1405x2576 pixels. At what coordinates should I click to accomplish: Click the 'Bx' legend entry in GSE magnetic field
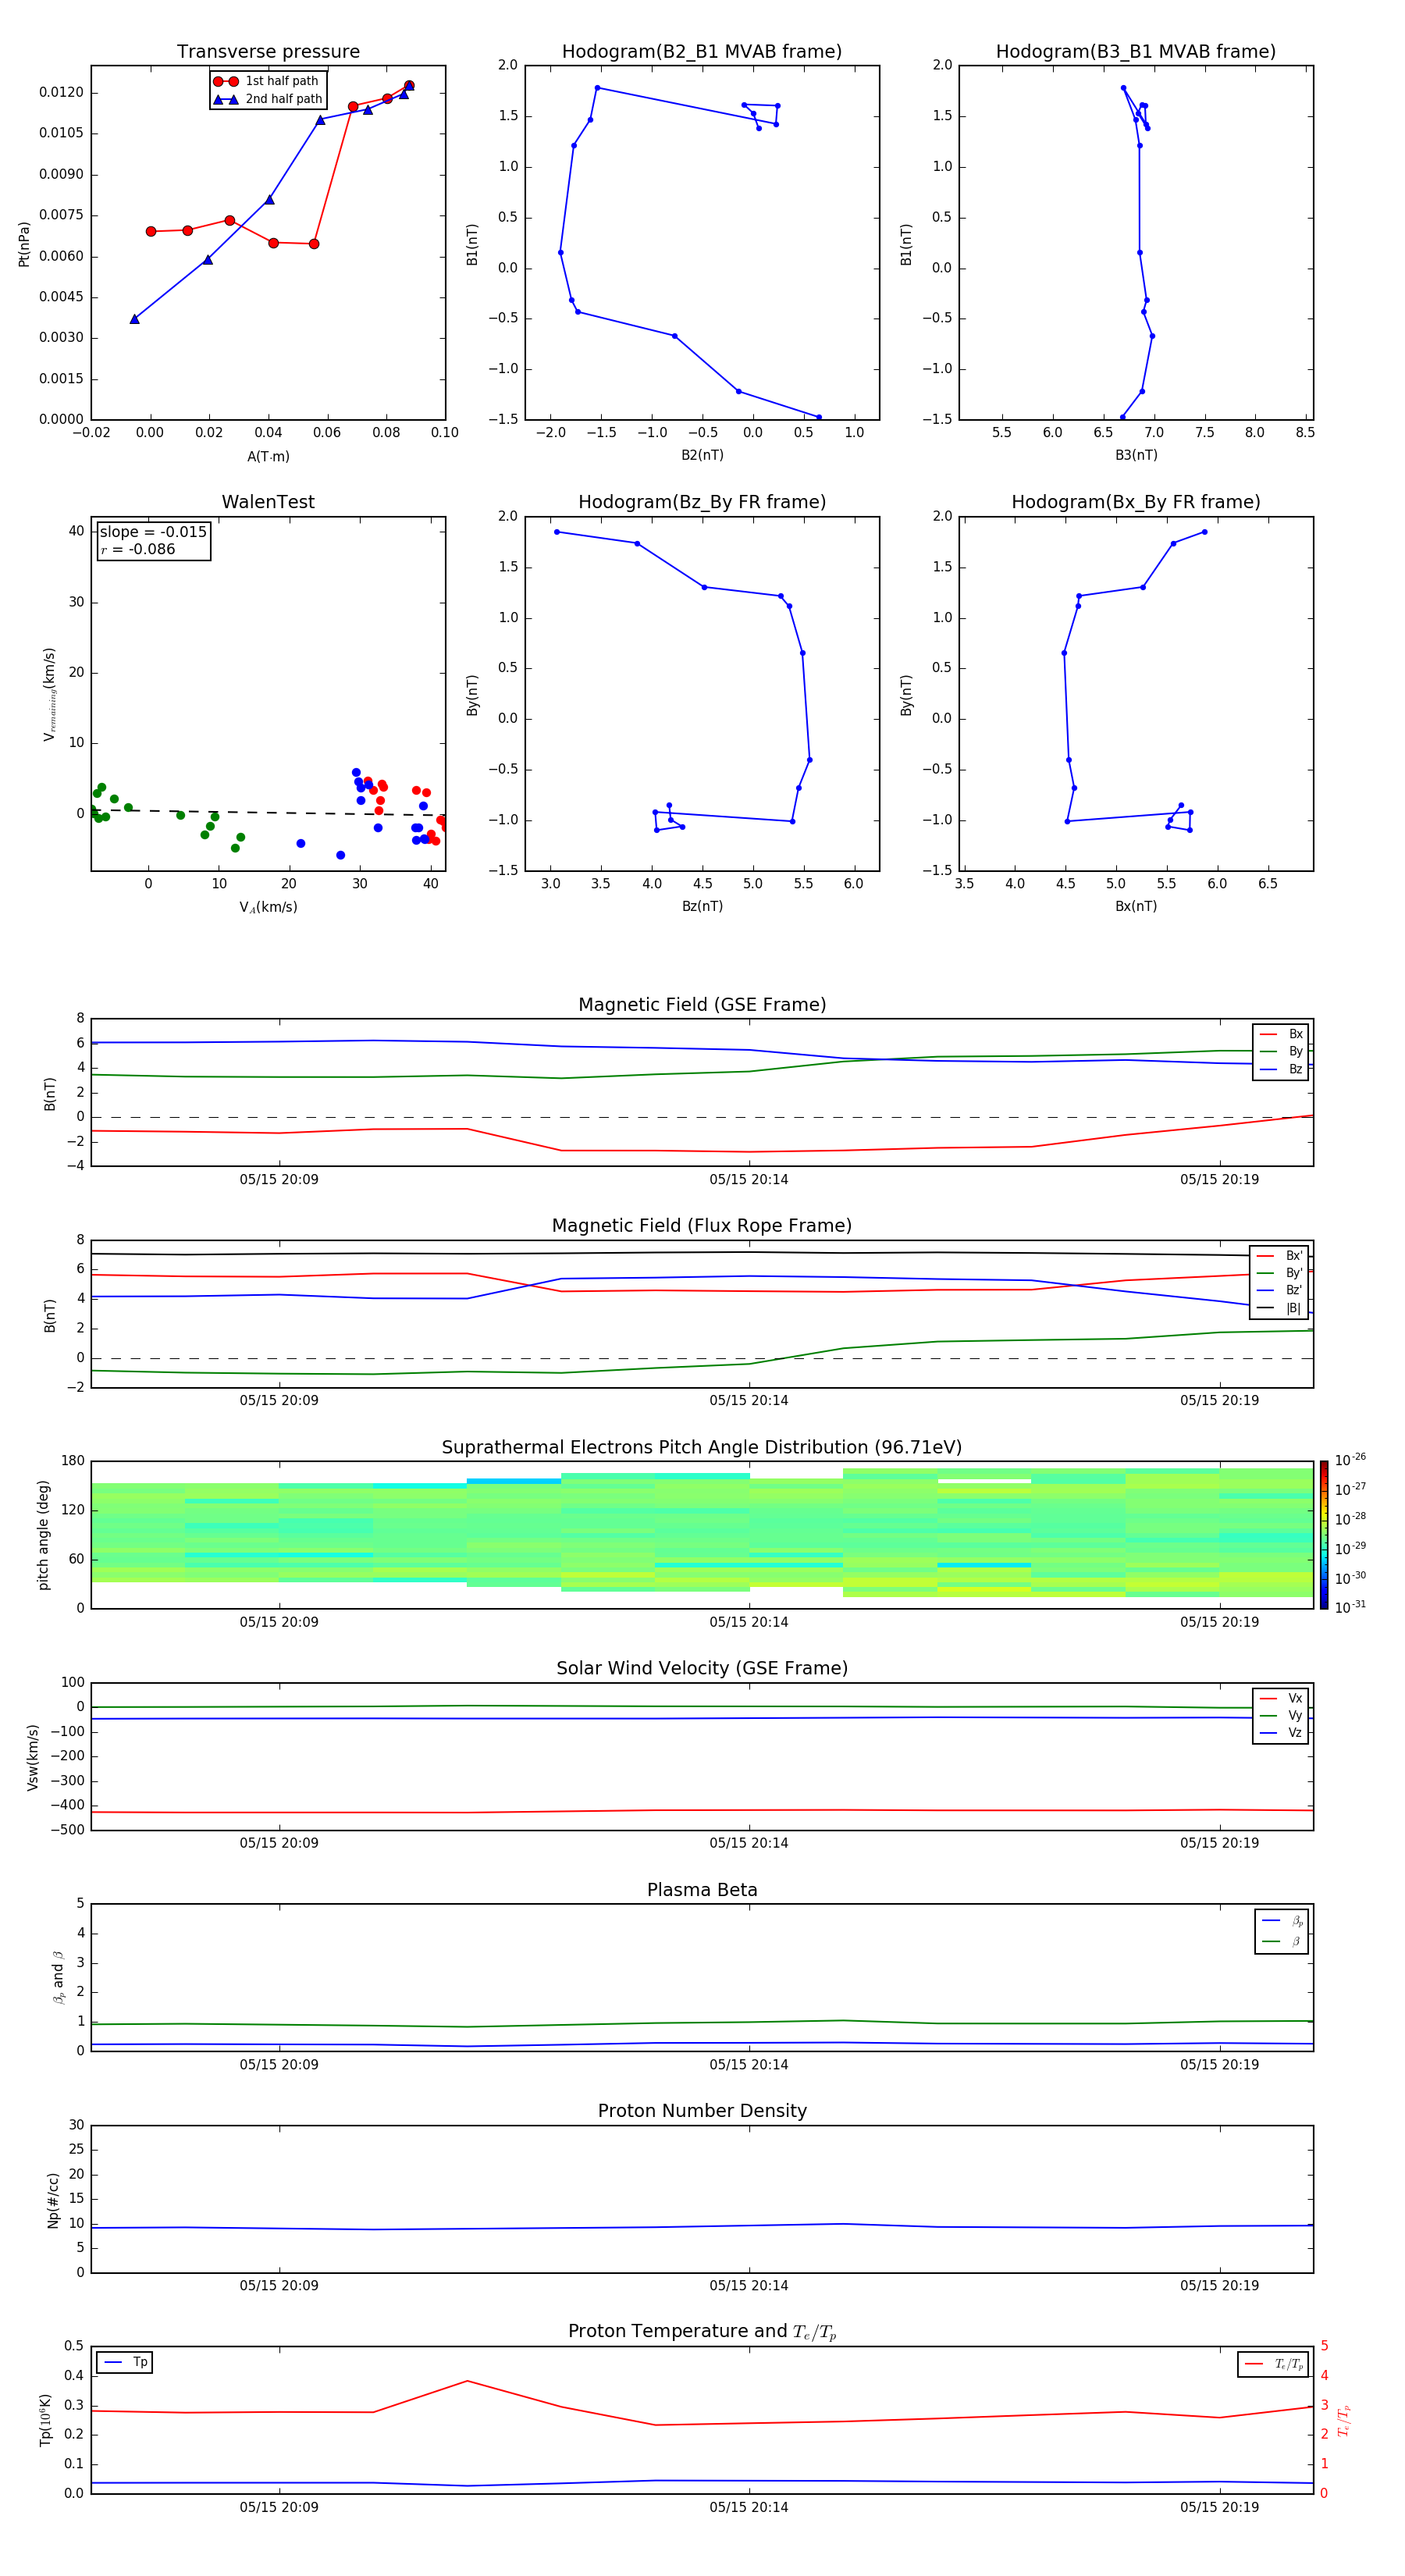point(1281,1034)
